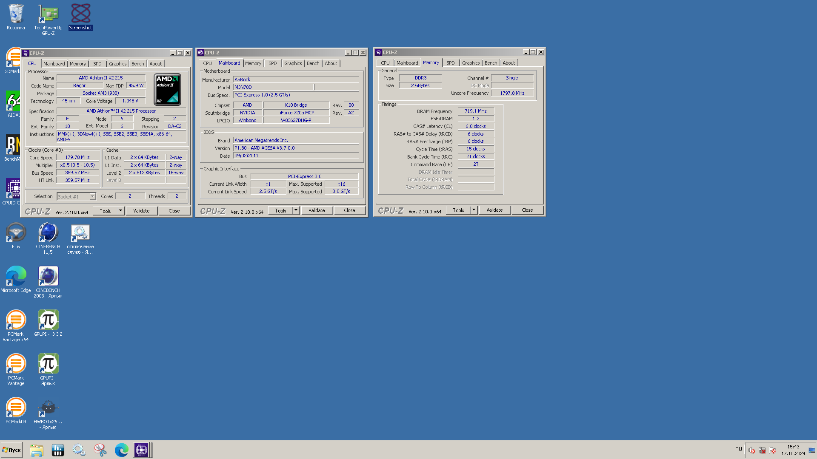The height and width of the screenshot is (459, 817).
Task: Click Close button in the Mainboard window
Action: [349, 210]
